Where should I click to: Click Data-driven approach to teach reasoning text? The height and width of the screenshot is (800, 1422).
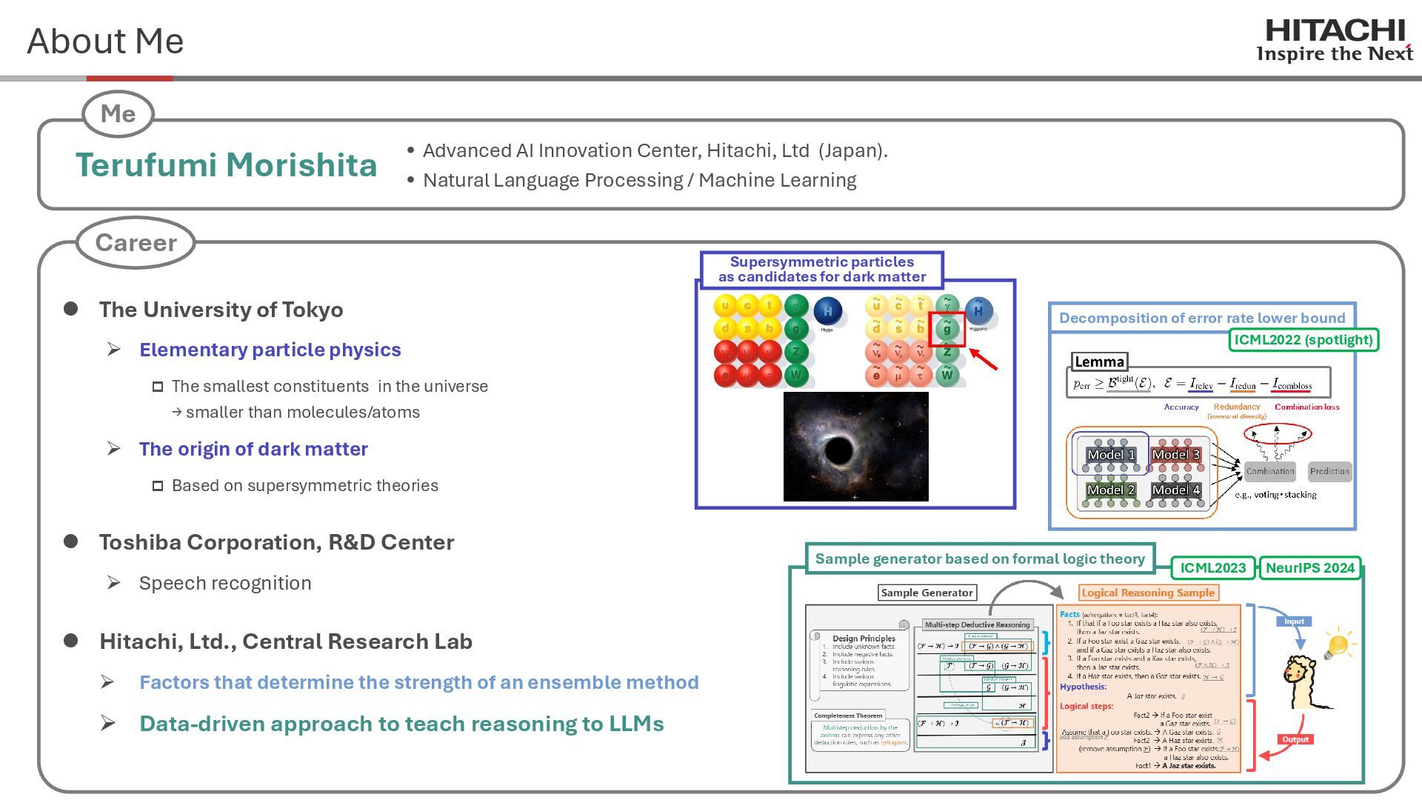(x=401, y=724)
